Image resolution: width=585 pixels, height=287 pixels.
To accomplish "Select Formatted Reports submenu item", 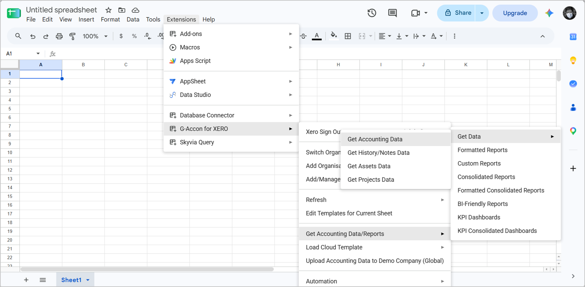I will (506, 150).
